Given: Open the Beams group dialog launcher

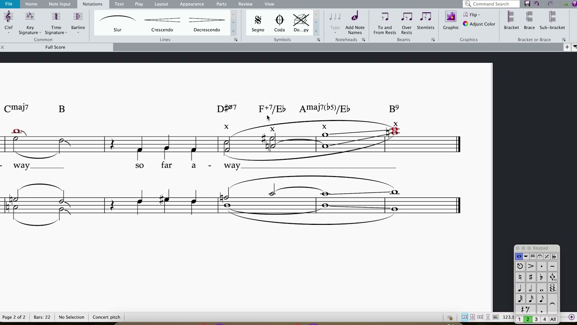Looking at the screenshot, I should [x=433, y=40].
